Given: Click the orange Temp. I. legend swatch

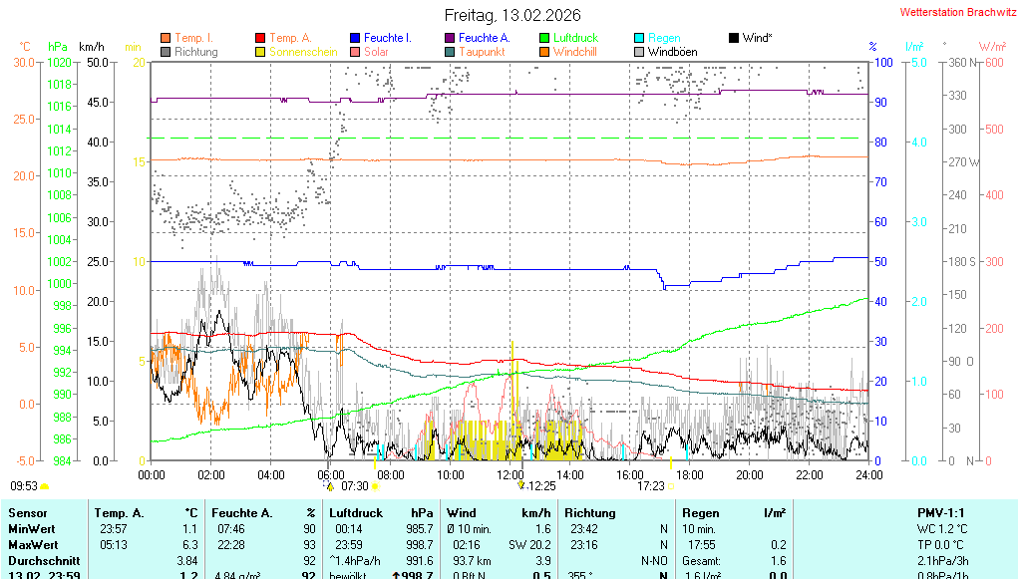Looking at the screenshot, I should click(x=166, y=38).
